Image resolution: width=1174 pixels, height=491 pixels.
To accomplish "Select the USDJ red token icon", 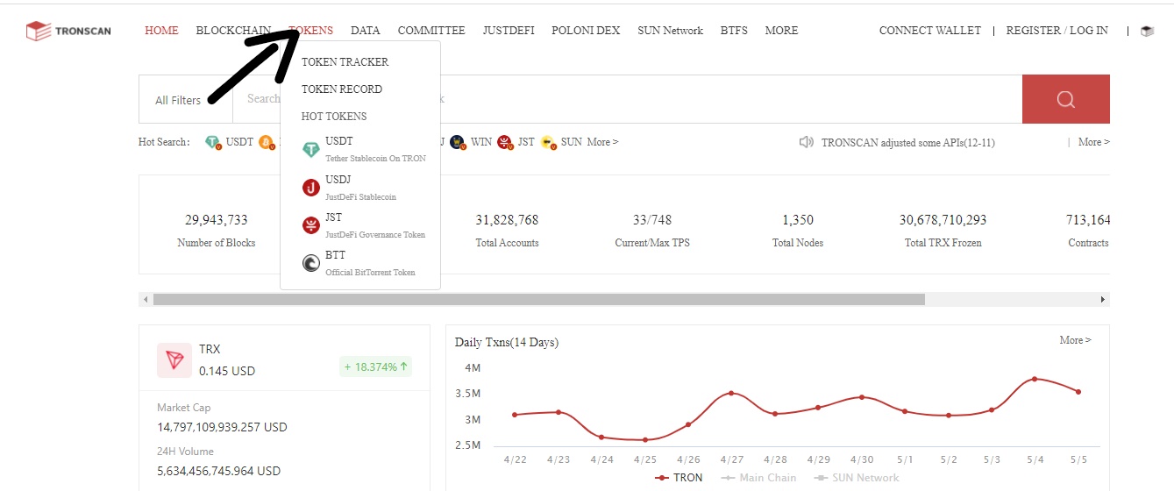I will (311, 188).
